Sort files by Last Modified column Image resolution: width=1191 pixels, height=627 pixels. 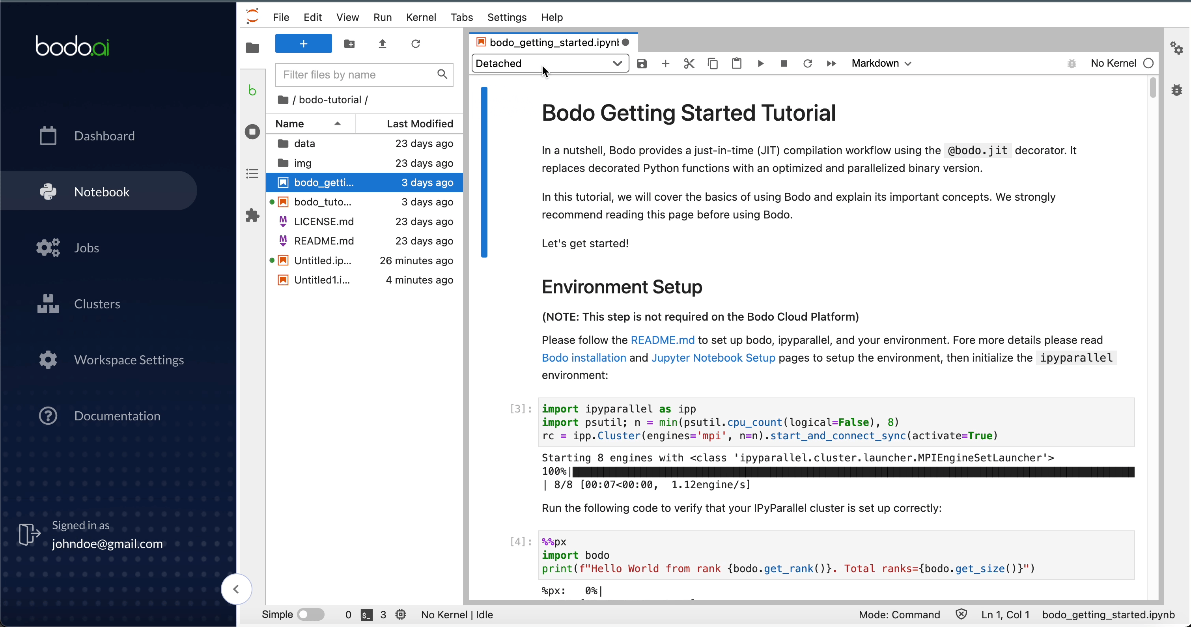click(409, 123)
